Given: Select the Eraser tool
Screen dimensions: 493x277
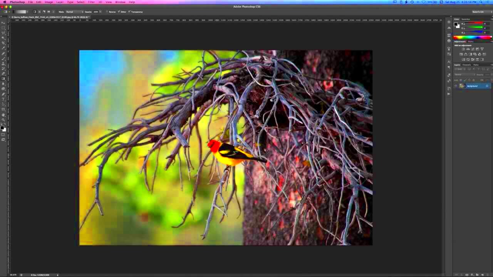Looking at the screenshot, I should [x=3, y=73].
